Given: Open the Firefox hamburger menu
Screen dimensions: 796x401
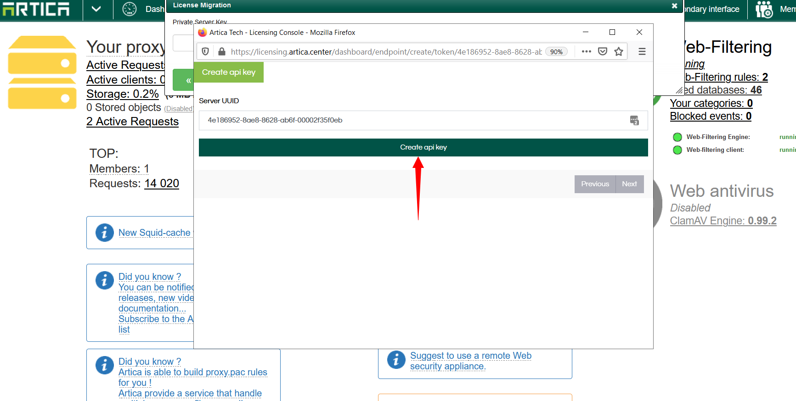Looking at the screenshot, I should 642,51.
